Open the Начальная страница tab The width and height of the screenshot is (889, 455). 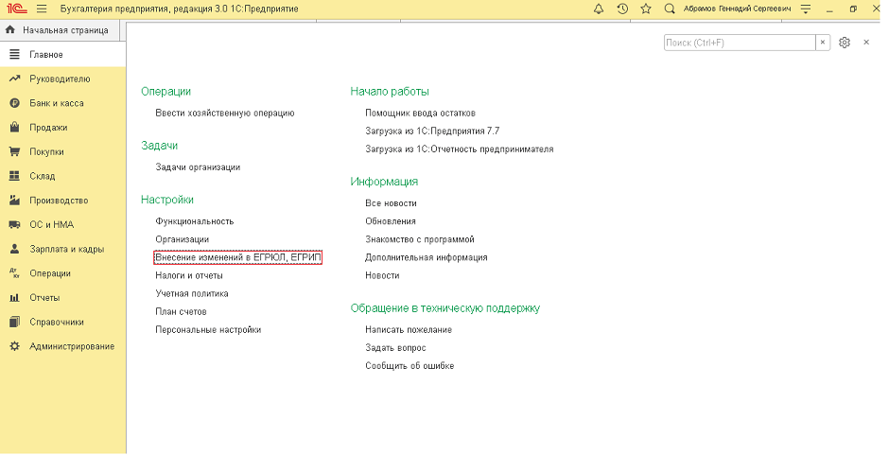61,30
